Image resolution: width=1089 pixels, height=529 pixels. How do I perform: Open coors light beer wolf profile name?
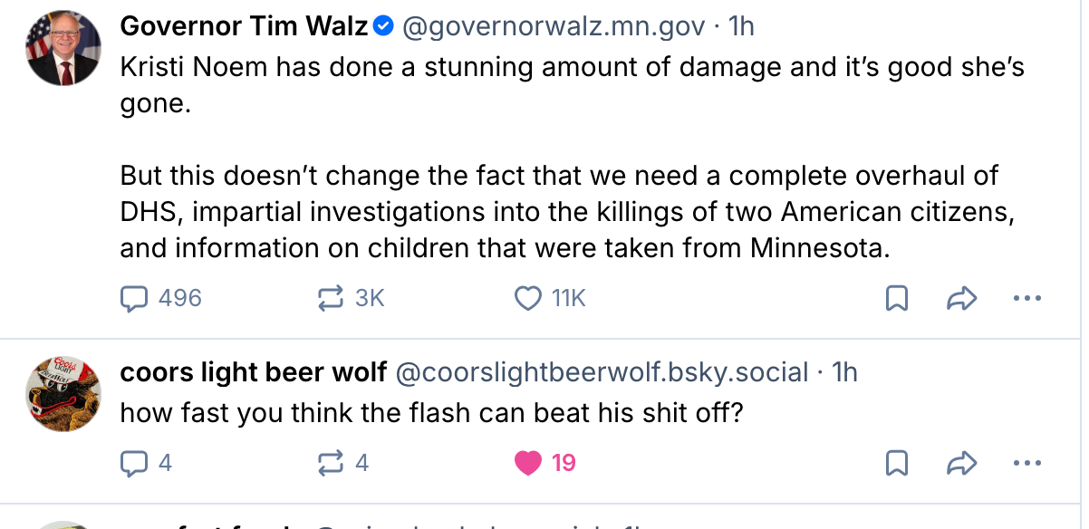click(x=254, y=372)
